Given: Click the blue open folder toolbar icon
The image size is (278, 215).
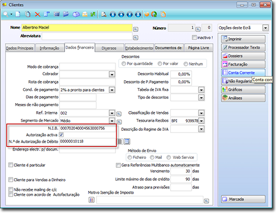Looking at the screenshot, I should pos(66,14).
